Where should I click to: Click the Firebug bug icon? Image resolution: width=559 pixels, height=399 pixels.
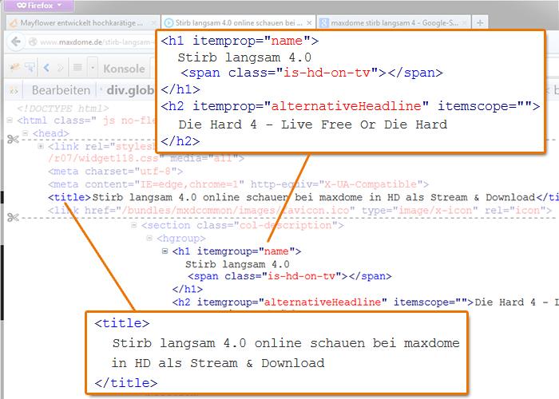click(14, 67)
